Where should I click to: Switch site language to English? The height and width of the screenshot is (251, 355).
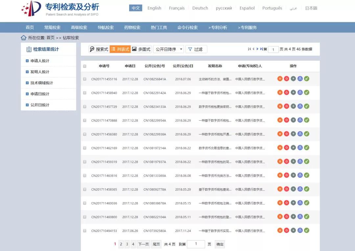click(154, 8)
